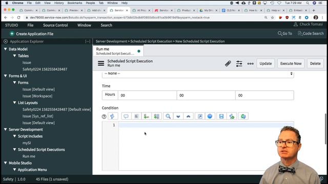Click the full screen editor icon

(200, 116)
